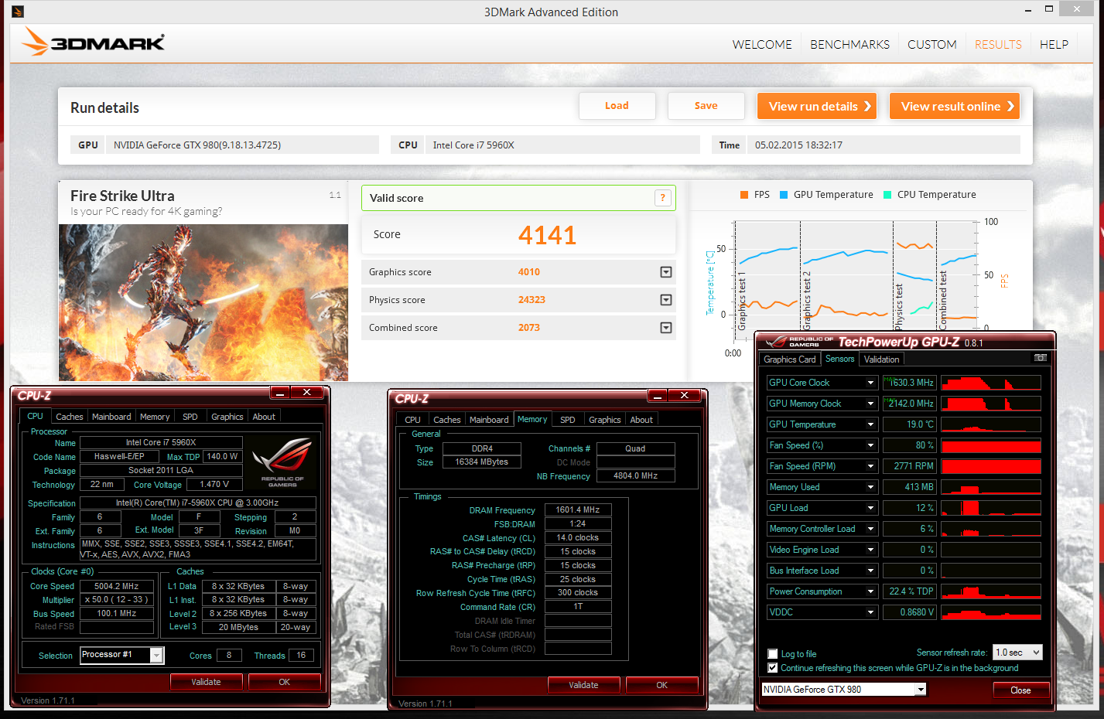Click the View result online button
The height and width of the screenshot is (719, 1104).
pos(954,107)
